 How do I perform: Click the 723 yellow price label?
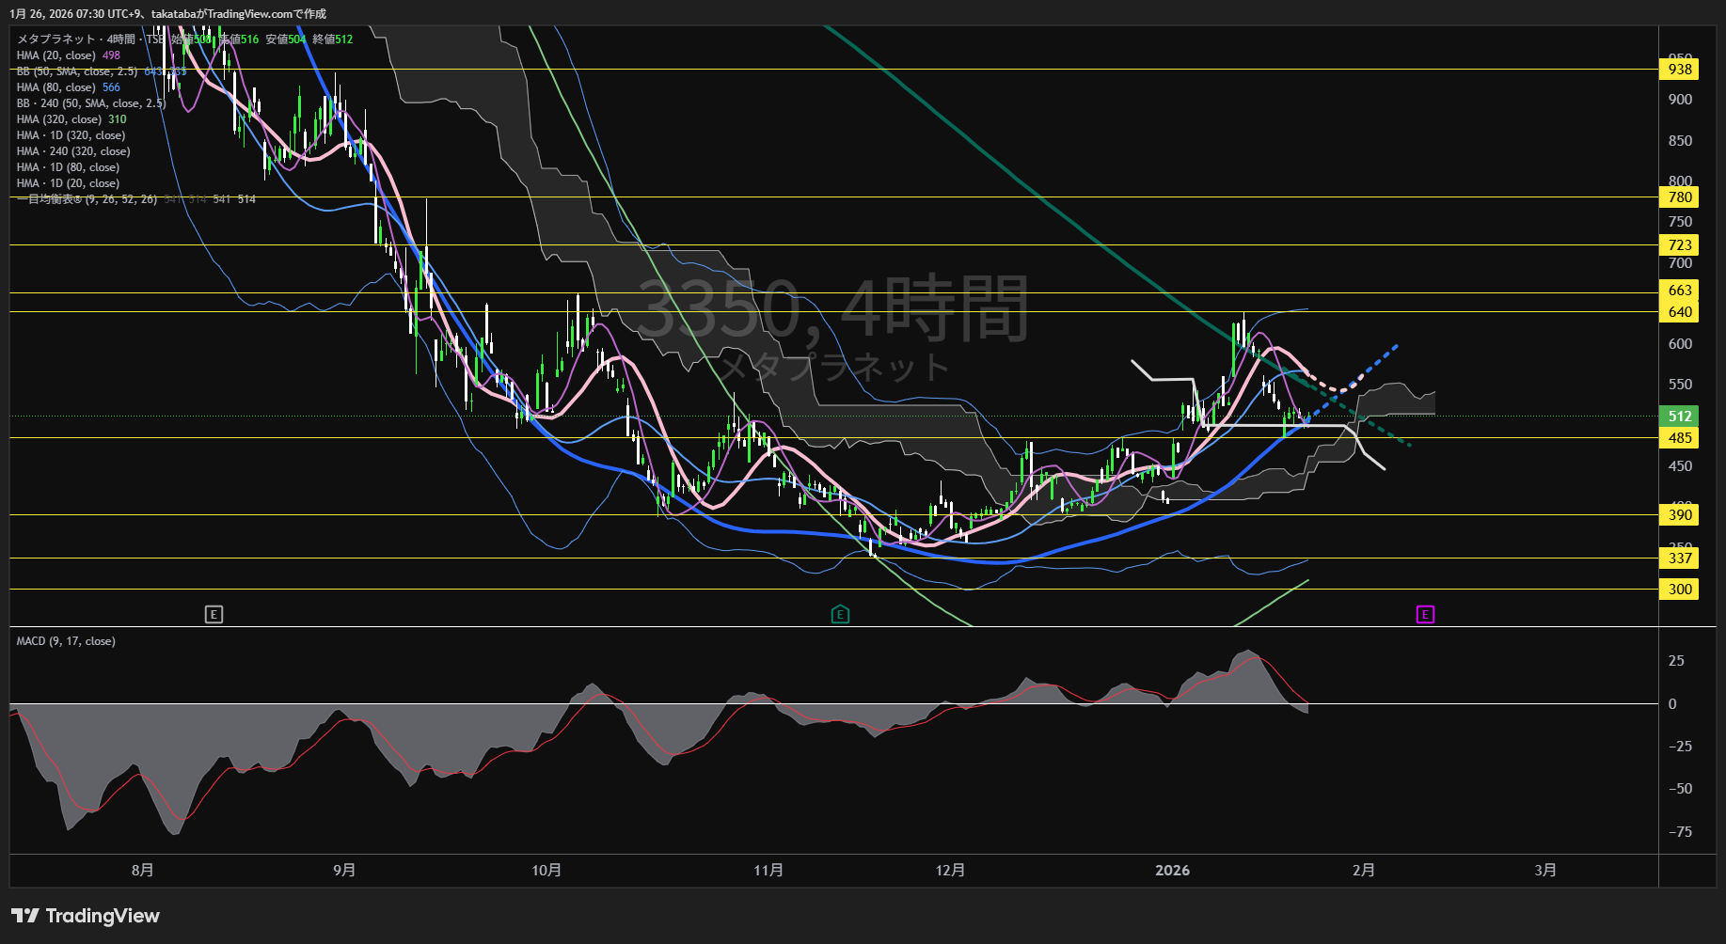click(x=1680, y=245)
